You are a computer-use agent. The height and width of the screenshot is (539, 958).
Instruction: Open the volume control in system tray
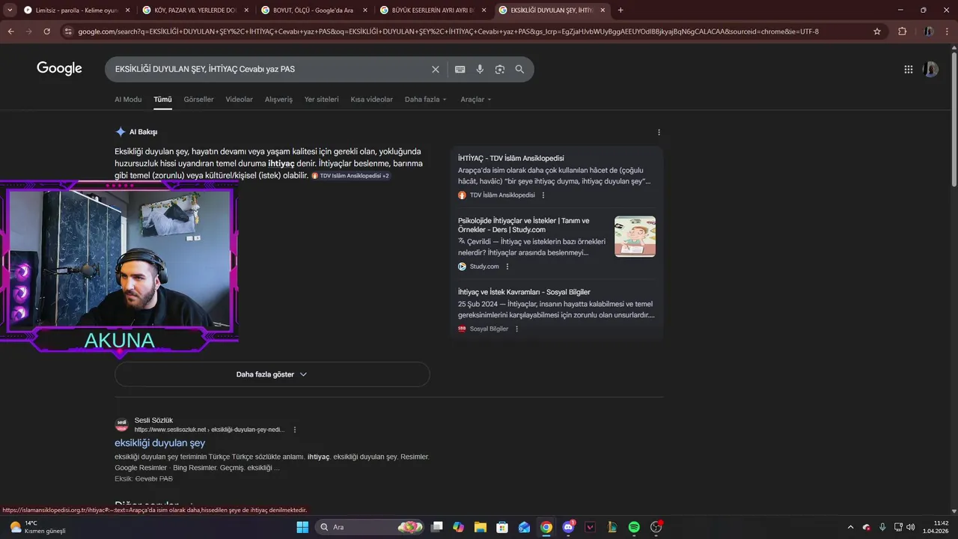click(x=911, y=527)
